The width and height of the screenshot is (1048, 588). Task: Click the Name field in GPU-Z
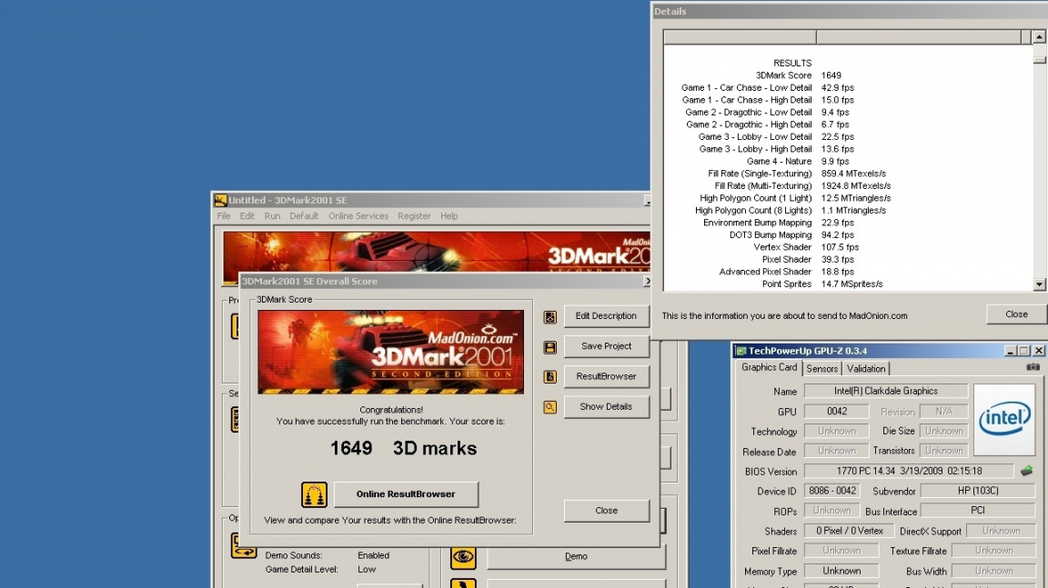click(885, 391)
